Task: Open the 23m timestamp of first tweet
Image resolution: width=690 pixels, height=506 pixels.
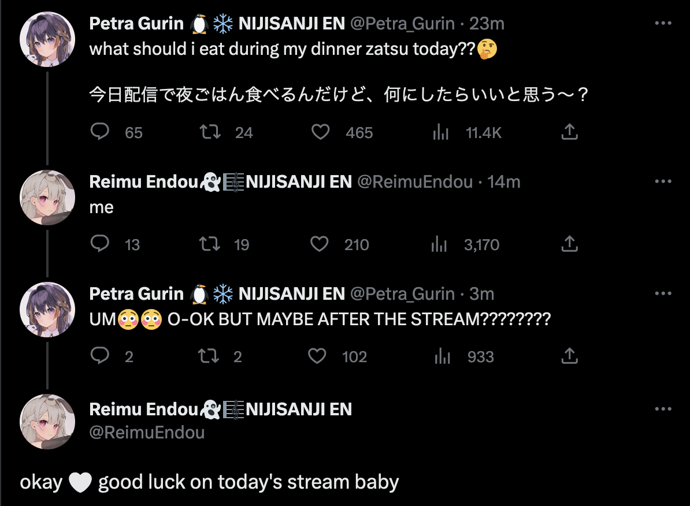Action: (x=487, y=23)
